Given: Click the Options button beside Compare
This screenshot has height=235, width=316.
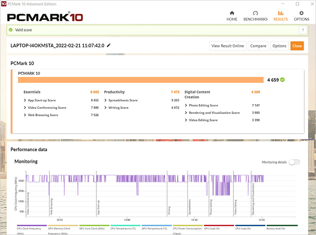Looking at the screenshot, I should (x=279, y=46).
